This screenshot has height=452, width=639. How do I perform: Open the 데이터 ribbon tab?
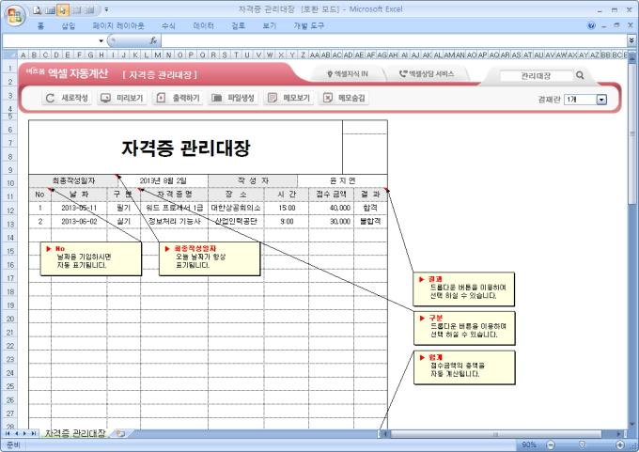coord(203,25)
